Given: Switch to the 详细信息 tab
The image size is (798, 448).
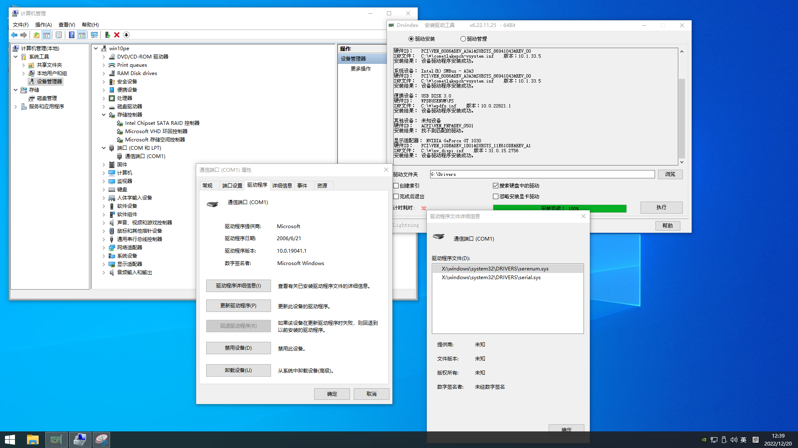Looking at the screenshot, I should [x=282, y=186].
